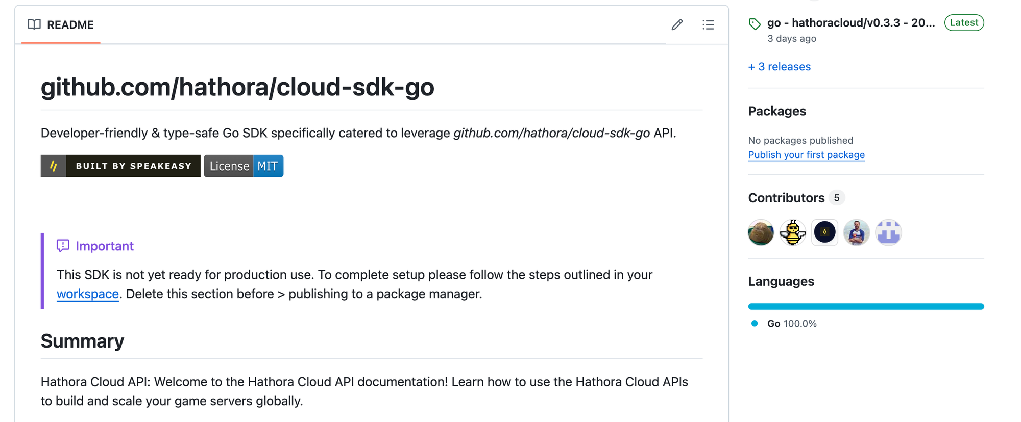Click the Go language color bar

[x=866, y=307]
